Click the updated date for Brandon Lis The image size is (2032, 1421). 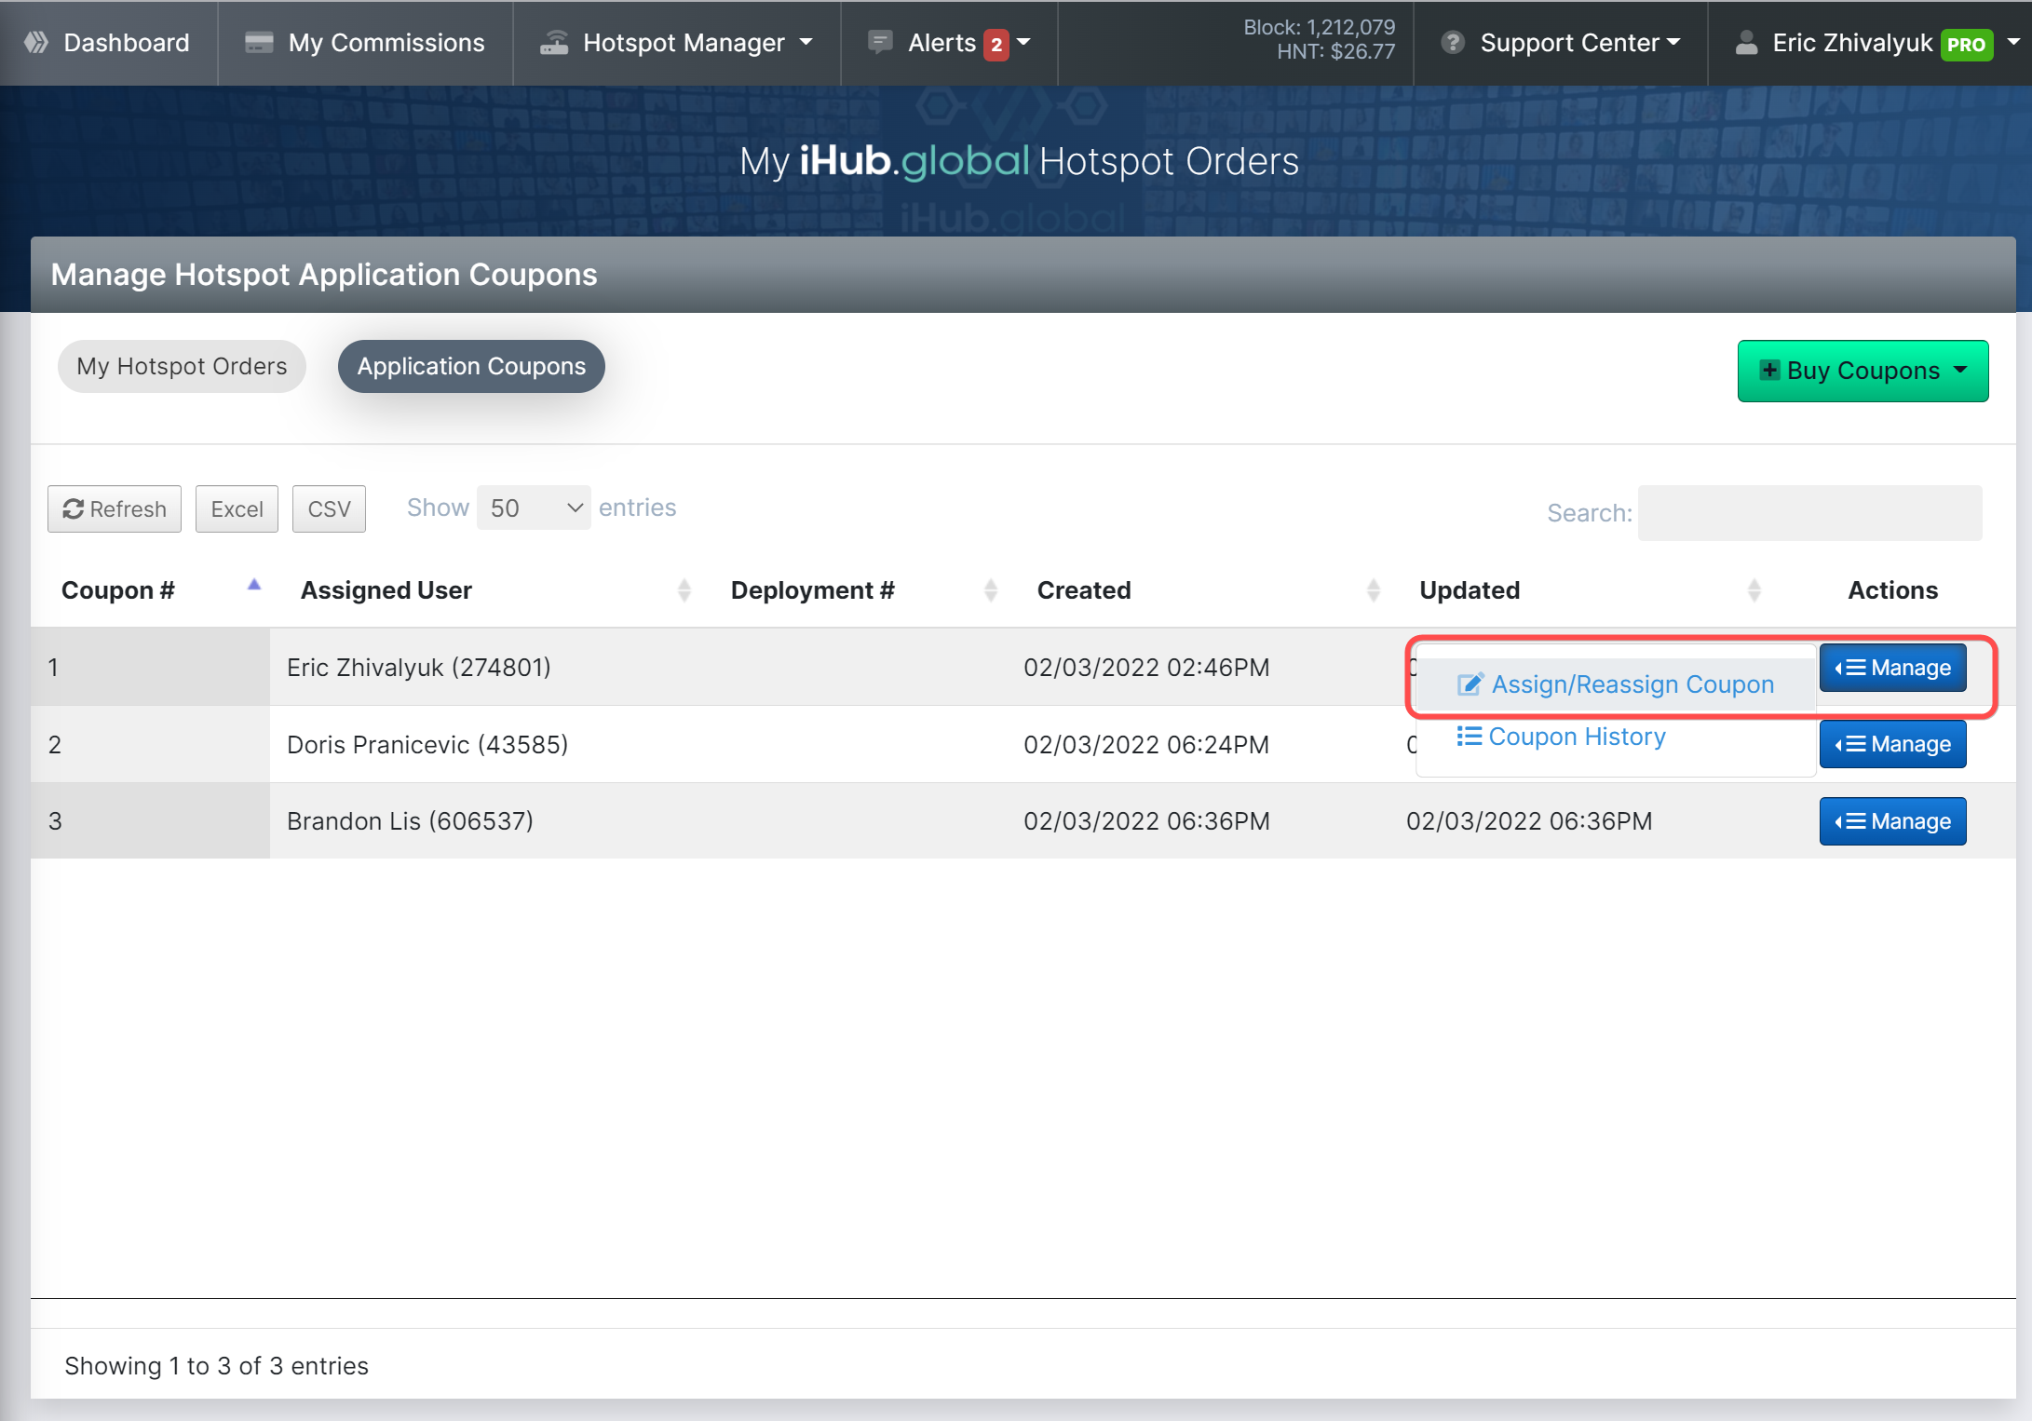(x=1529, y=821)
